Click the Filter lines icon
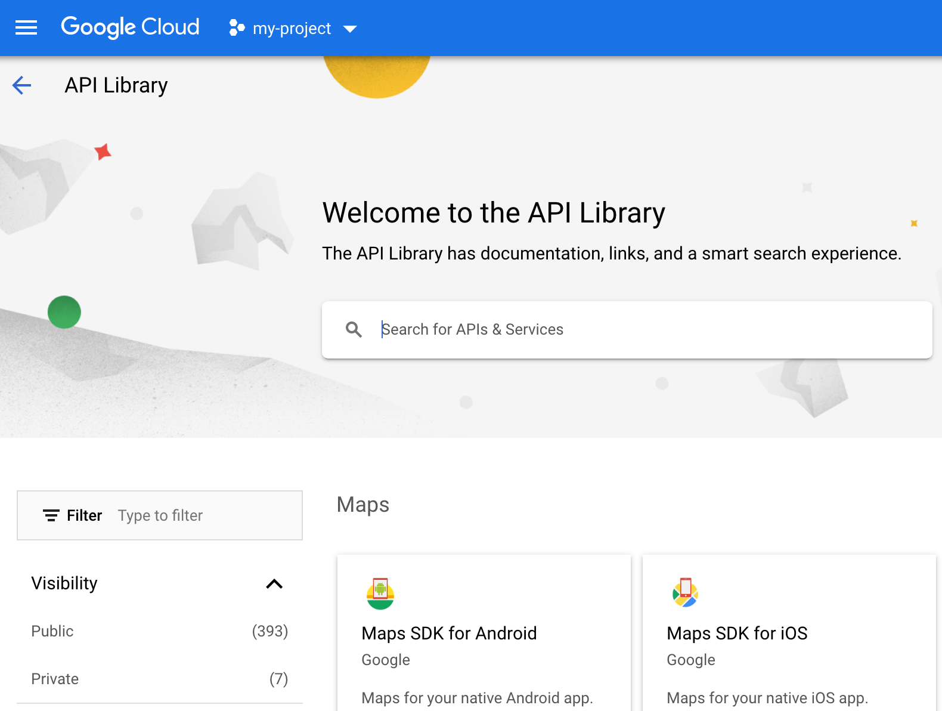942x711 pixels. [x=51, y=515]
